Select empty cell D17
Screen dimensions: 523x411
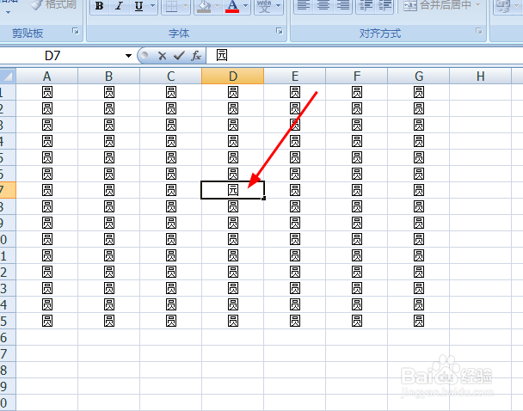[x=233, y=353]
